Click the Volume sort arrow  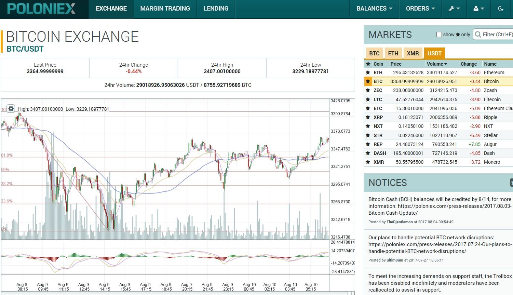[445, 64]
